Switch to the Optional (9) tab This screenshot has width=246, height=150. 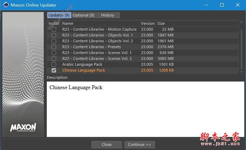[x=83, y=15]
